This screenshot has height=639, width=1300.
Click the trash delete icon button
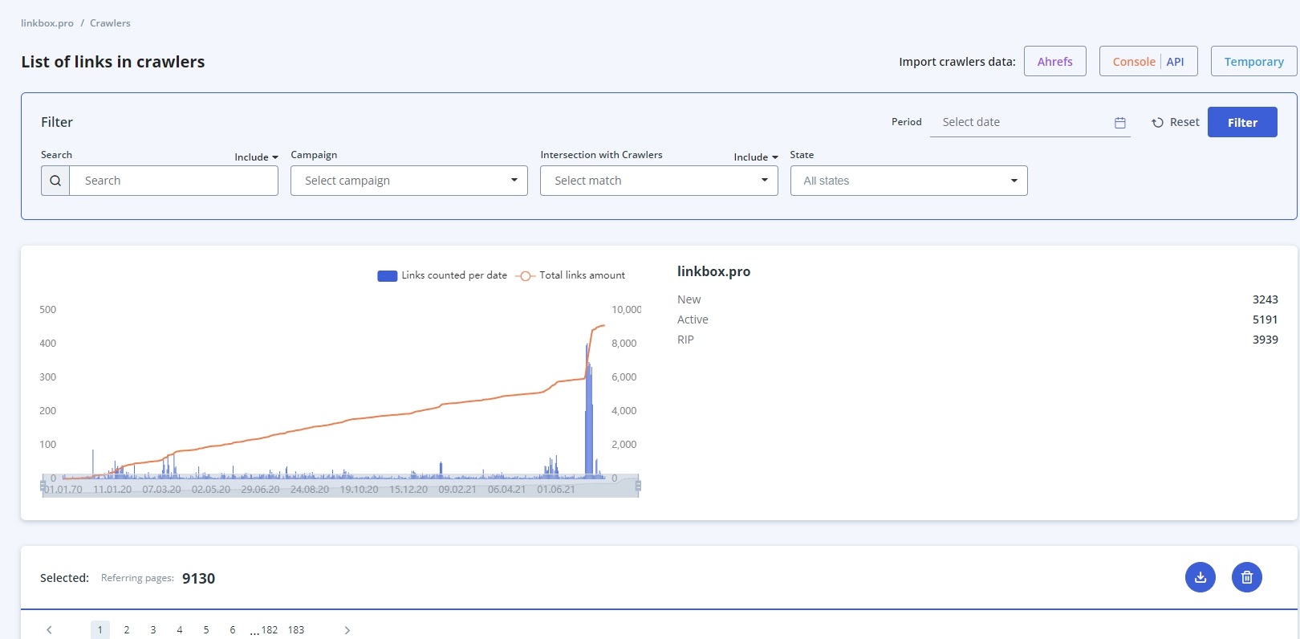1247,577
